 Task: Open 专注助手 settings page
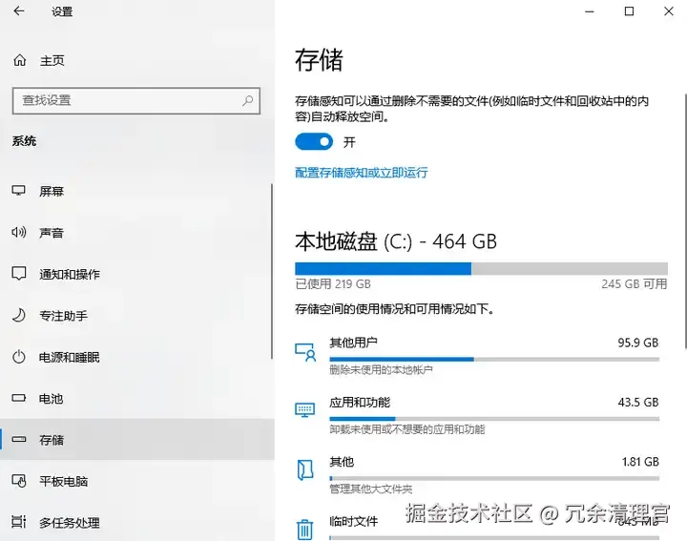coord(135,316)
